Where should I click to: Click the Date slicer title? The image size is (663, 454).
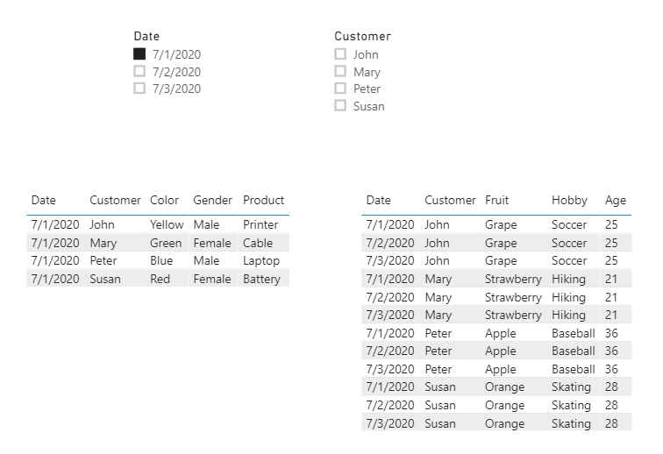[146, 36]
